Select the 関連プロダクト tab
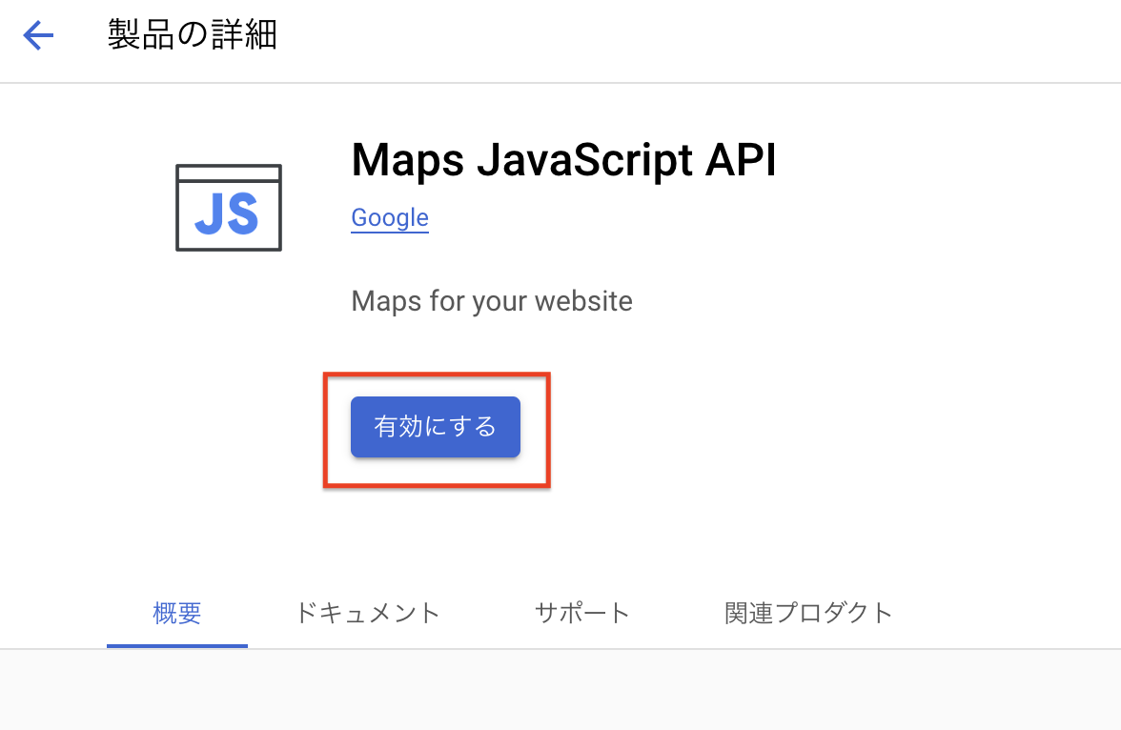Viewport: 1121px width, 730px height. tap(808, 614)
